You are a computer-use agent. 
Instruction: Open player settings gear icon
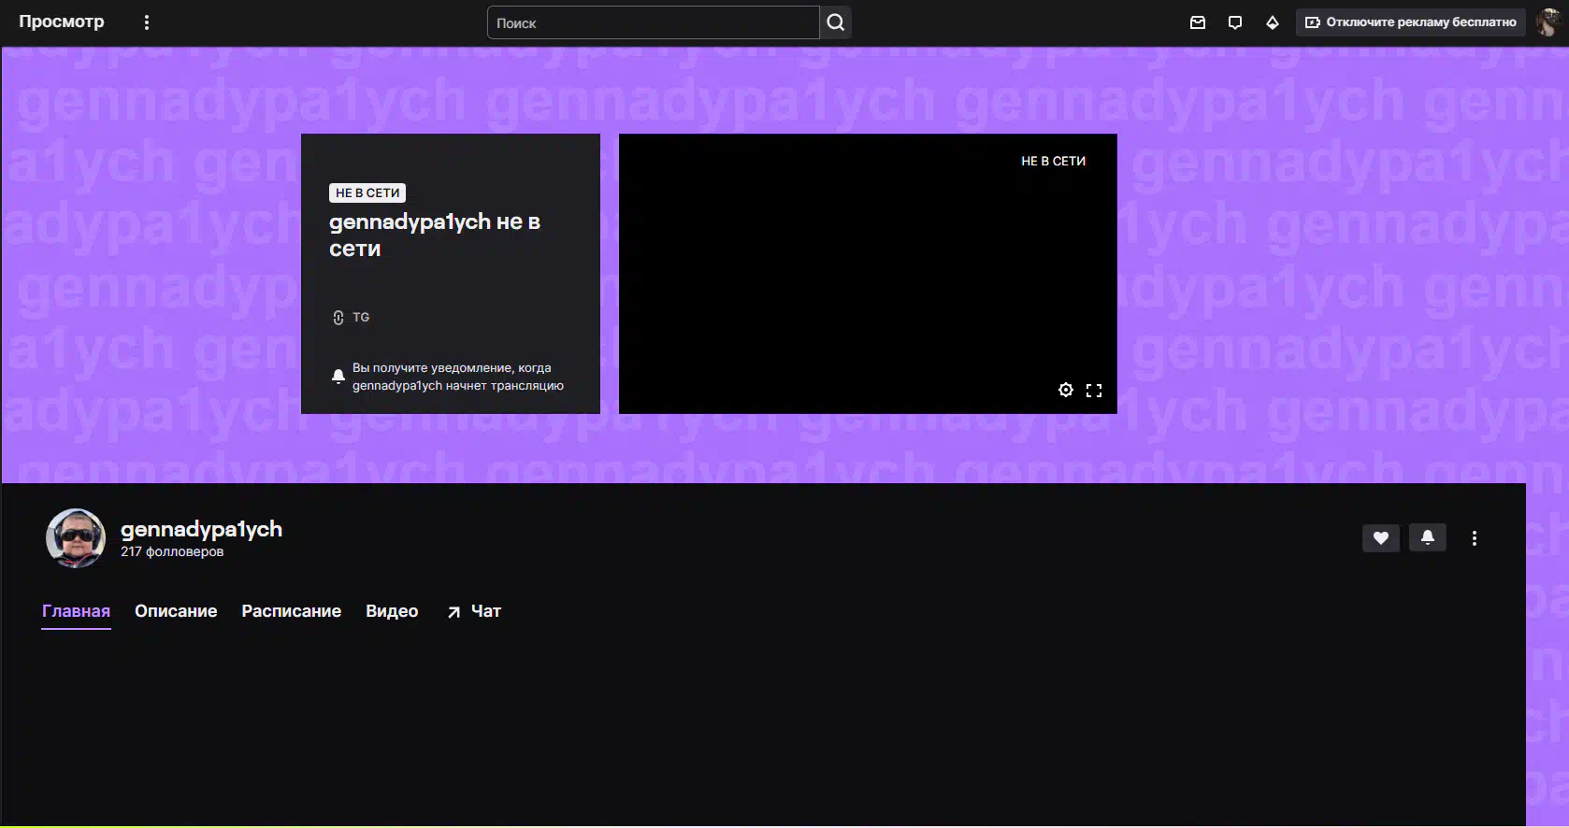point(1066,390)
